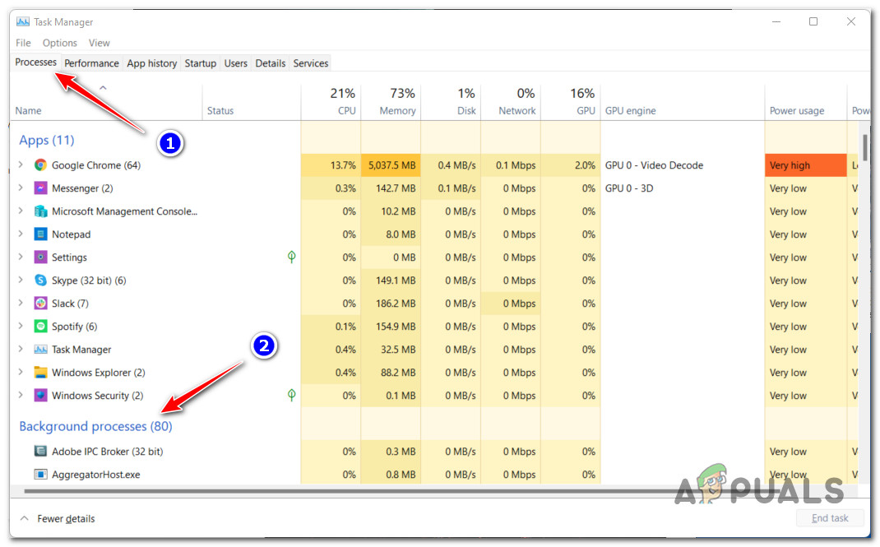
Task: Click the Skype app icon
Action: pos(40,280)
